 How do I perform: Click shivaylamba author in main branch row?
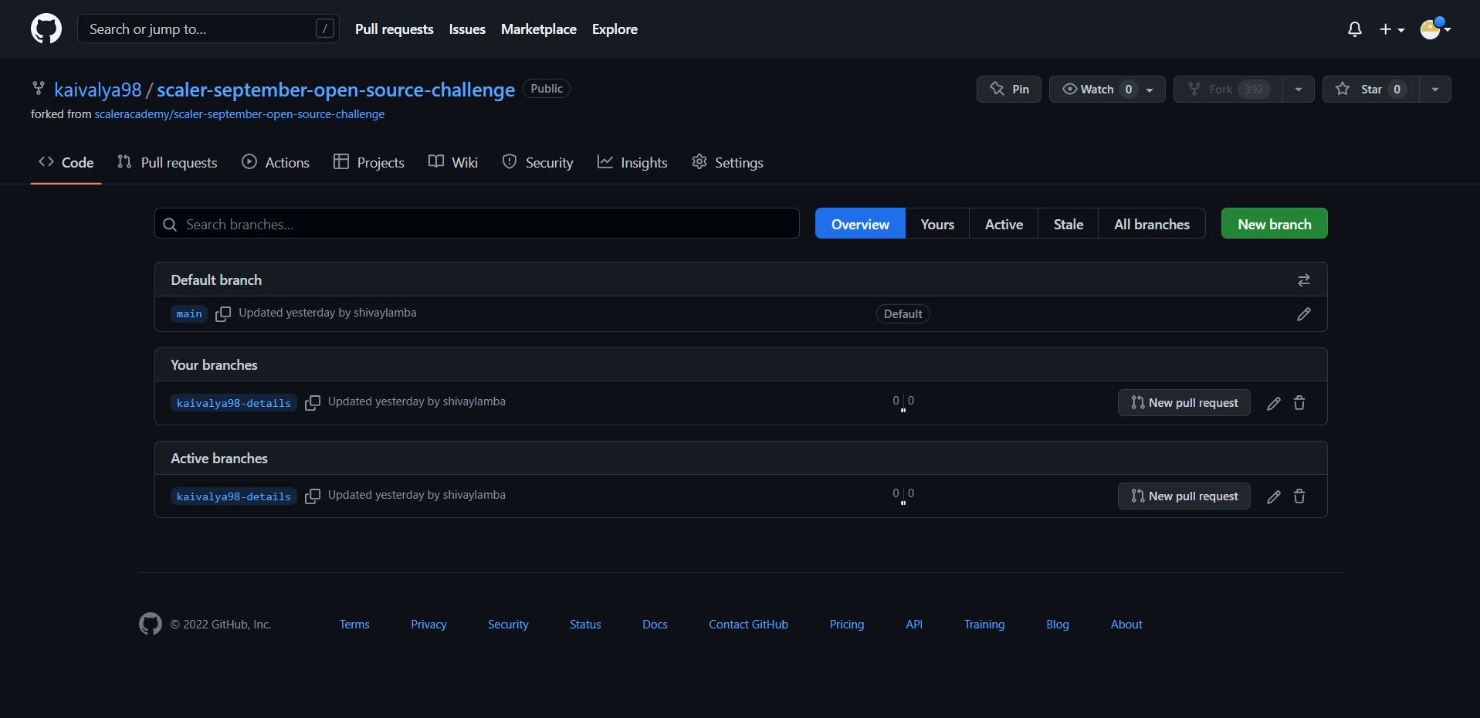tap(384, 313)
